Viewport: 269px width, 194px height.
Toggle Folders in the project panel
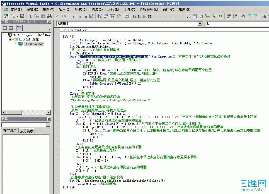coord(19,28)
